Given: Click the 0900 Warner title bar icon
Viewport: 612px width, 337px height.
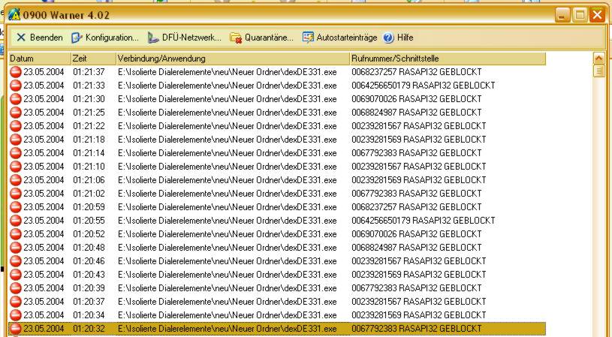Looking at the screenshot, I should (14, 14).
